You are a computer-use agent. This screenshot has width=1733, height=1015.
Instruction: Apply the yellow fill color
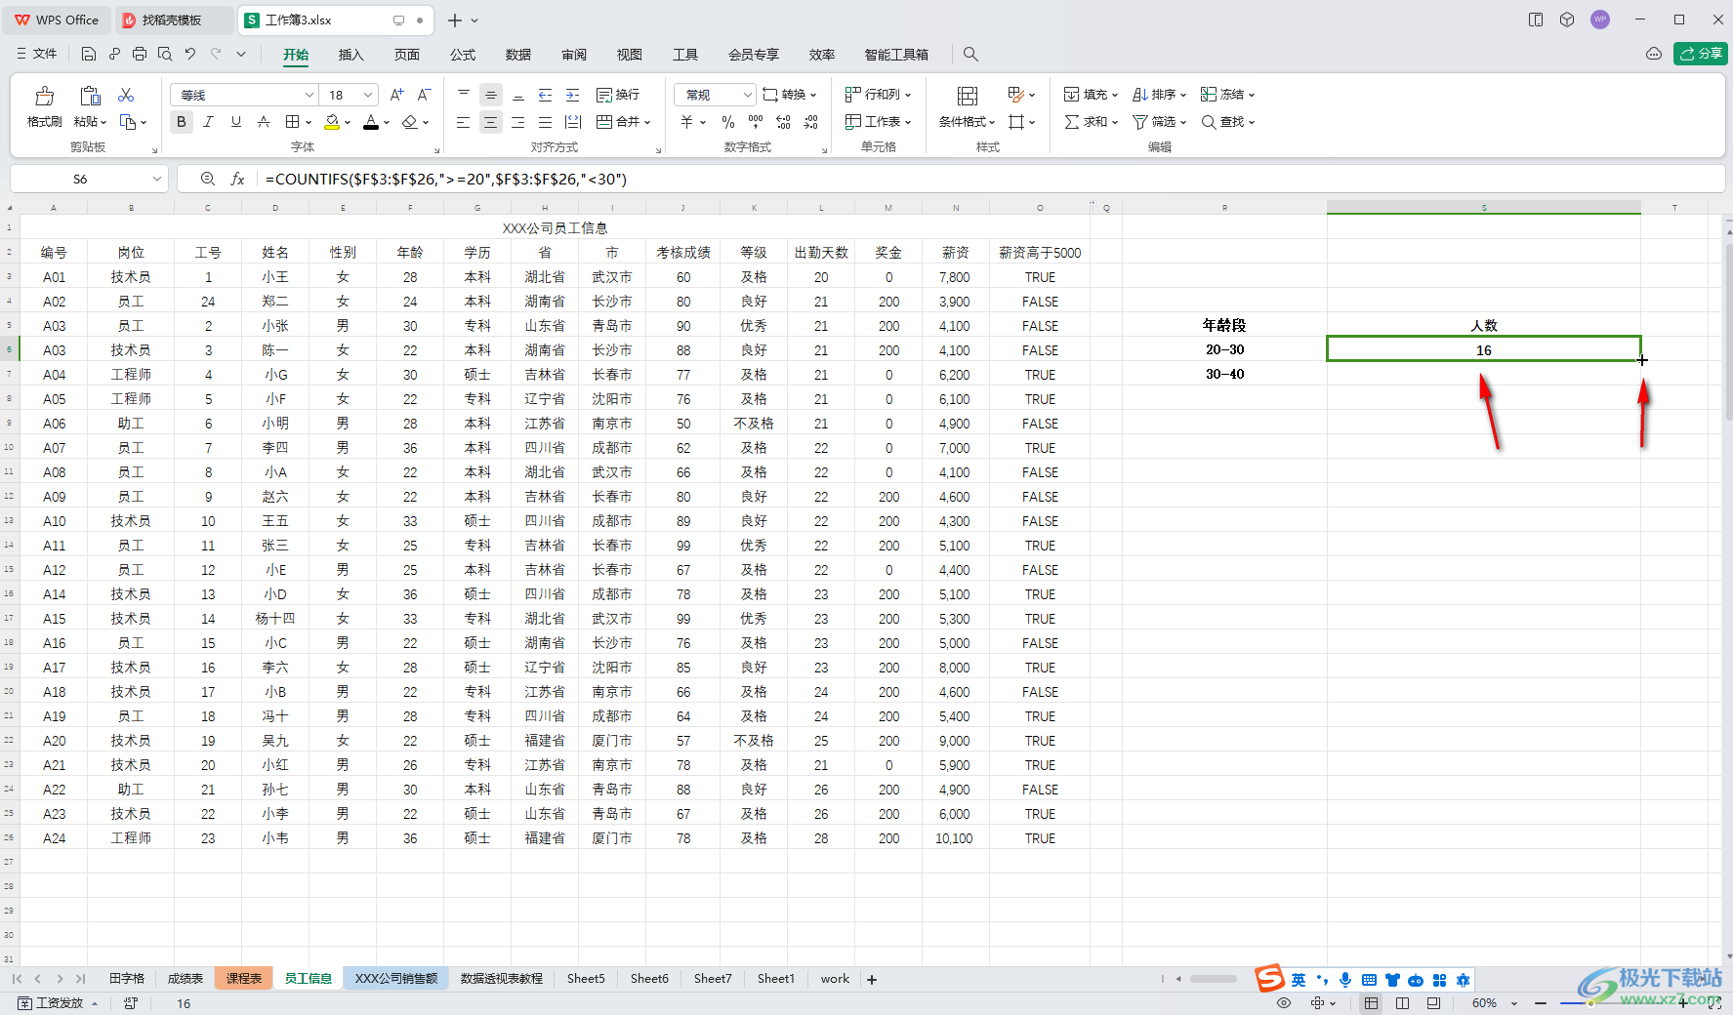[332, 122]
